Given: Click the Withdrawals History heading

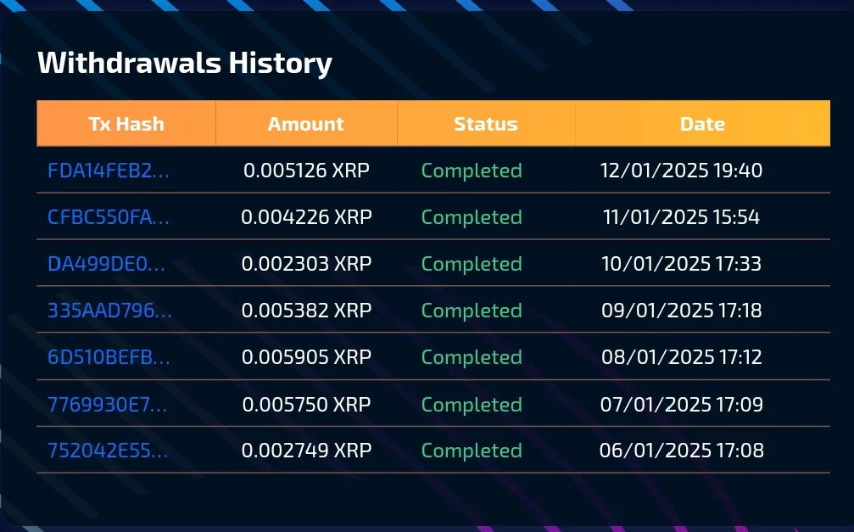Looking at the screenshot, I should click(185, 63).
